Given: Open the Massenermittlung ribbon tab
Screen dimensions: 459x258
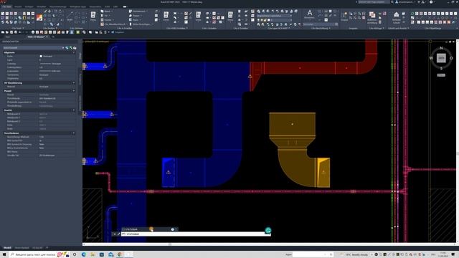Looking at the screenshot, I should [x=58, y=6].
